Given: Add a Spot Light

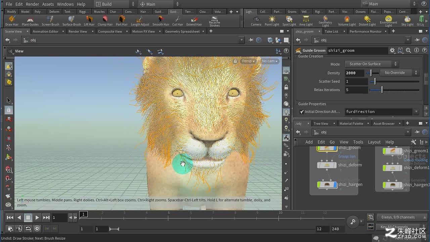Looking at the screenshot, I should (289, 21).
